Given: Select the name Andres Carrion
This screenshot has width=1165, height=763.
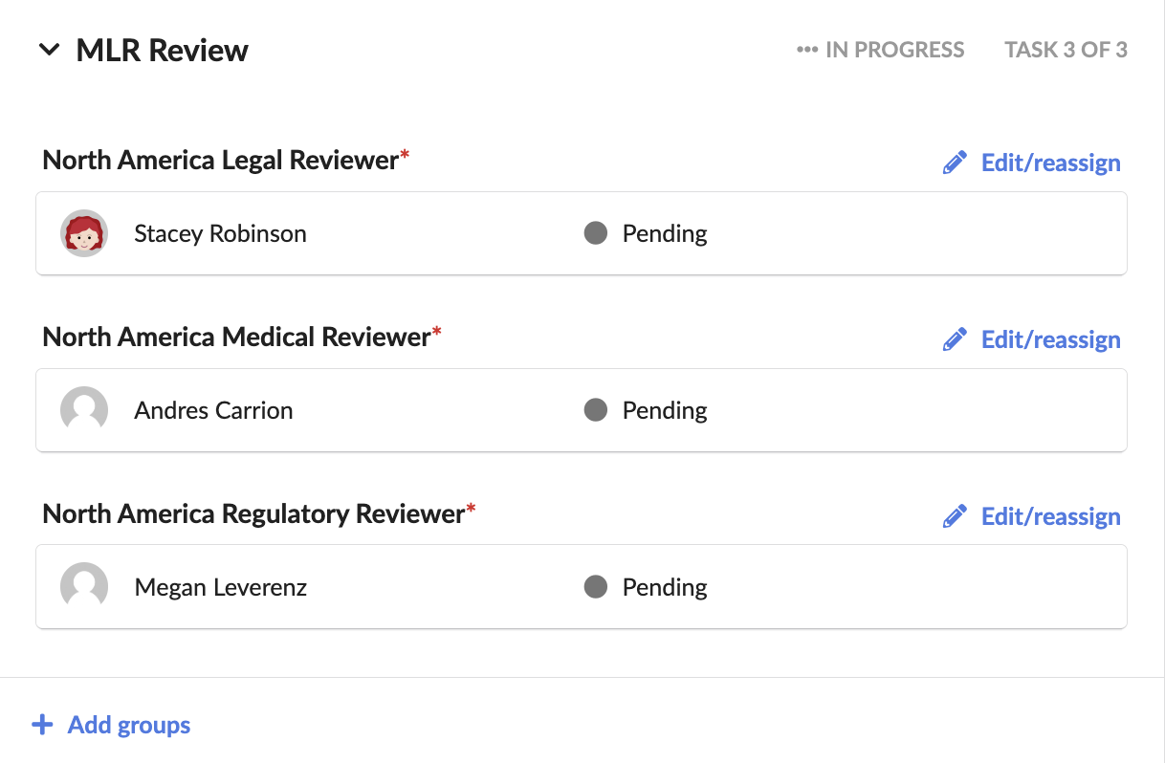Looking at the screenshot, I should [x=214, y=410].
